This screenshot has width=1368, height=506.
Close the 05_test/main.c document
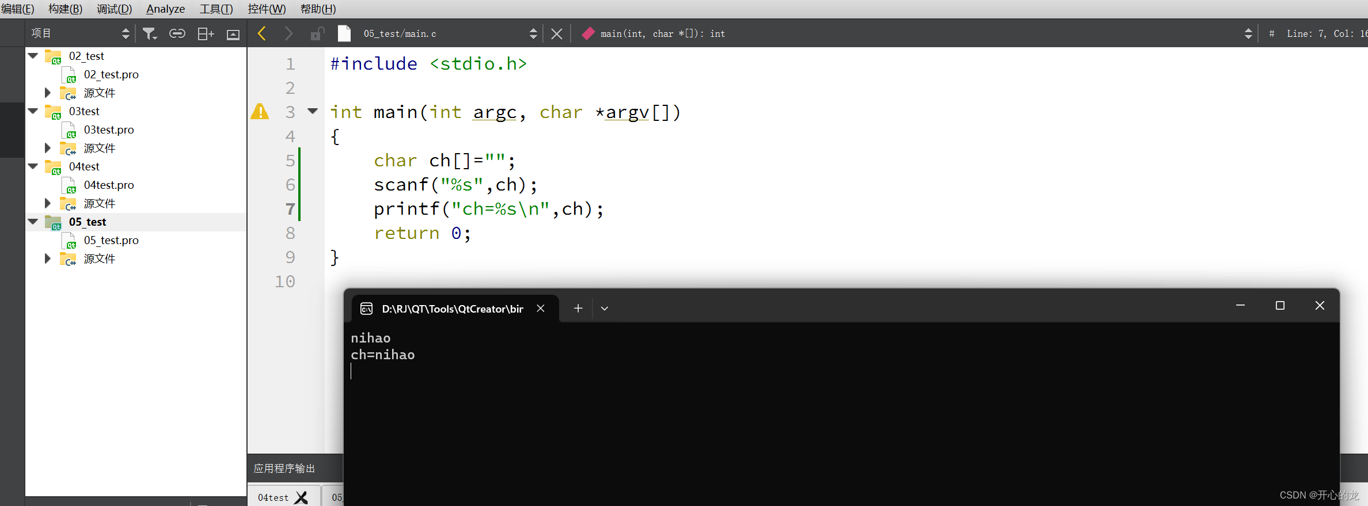click(x=556, y=34)
